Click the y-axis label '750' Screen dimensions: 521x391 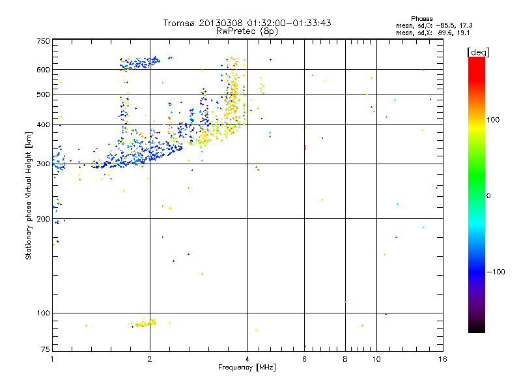click(43, 41)
